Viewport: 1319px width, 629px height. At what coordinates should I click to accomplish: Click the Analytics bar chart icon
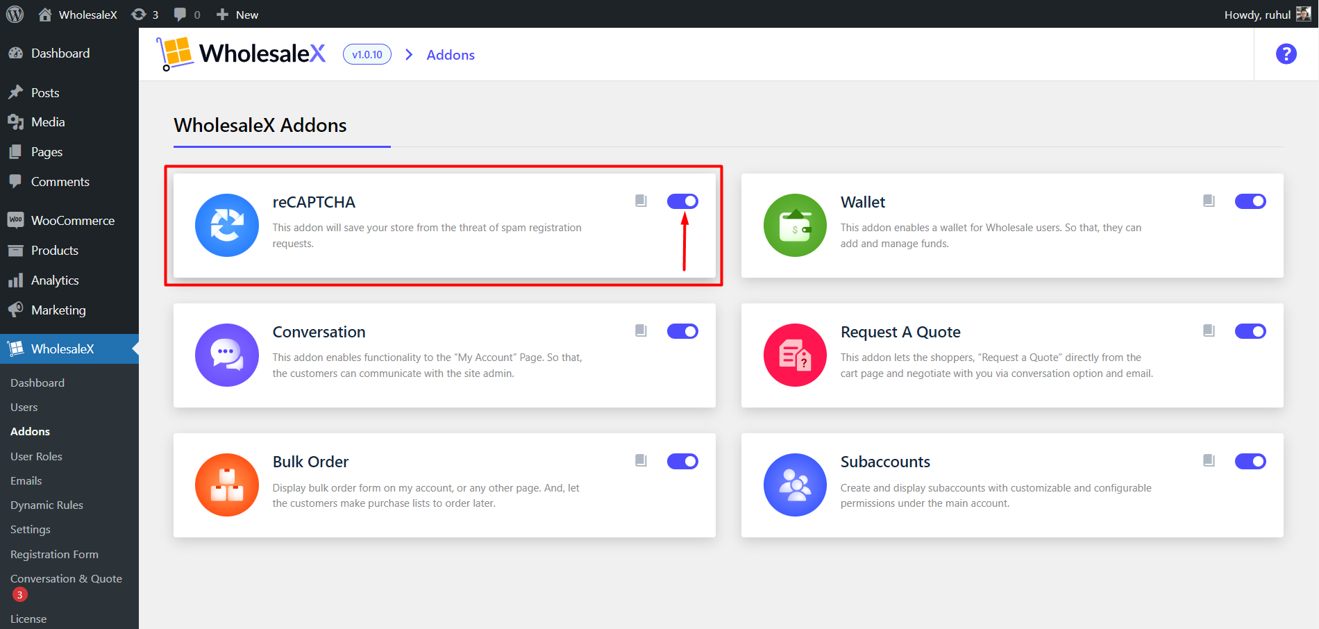point(15,280)
